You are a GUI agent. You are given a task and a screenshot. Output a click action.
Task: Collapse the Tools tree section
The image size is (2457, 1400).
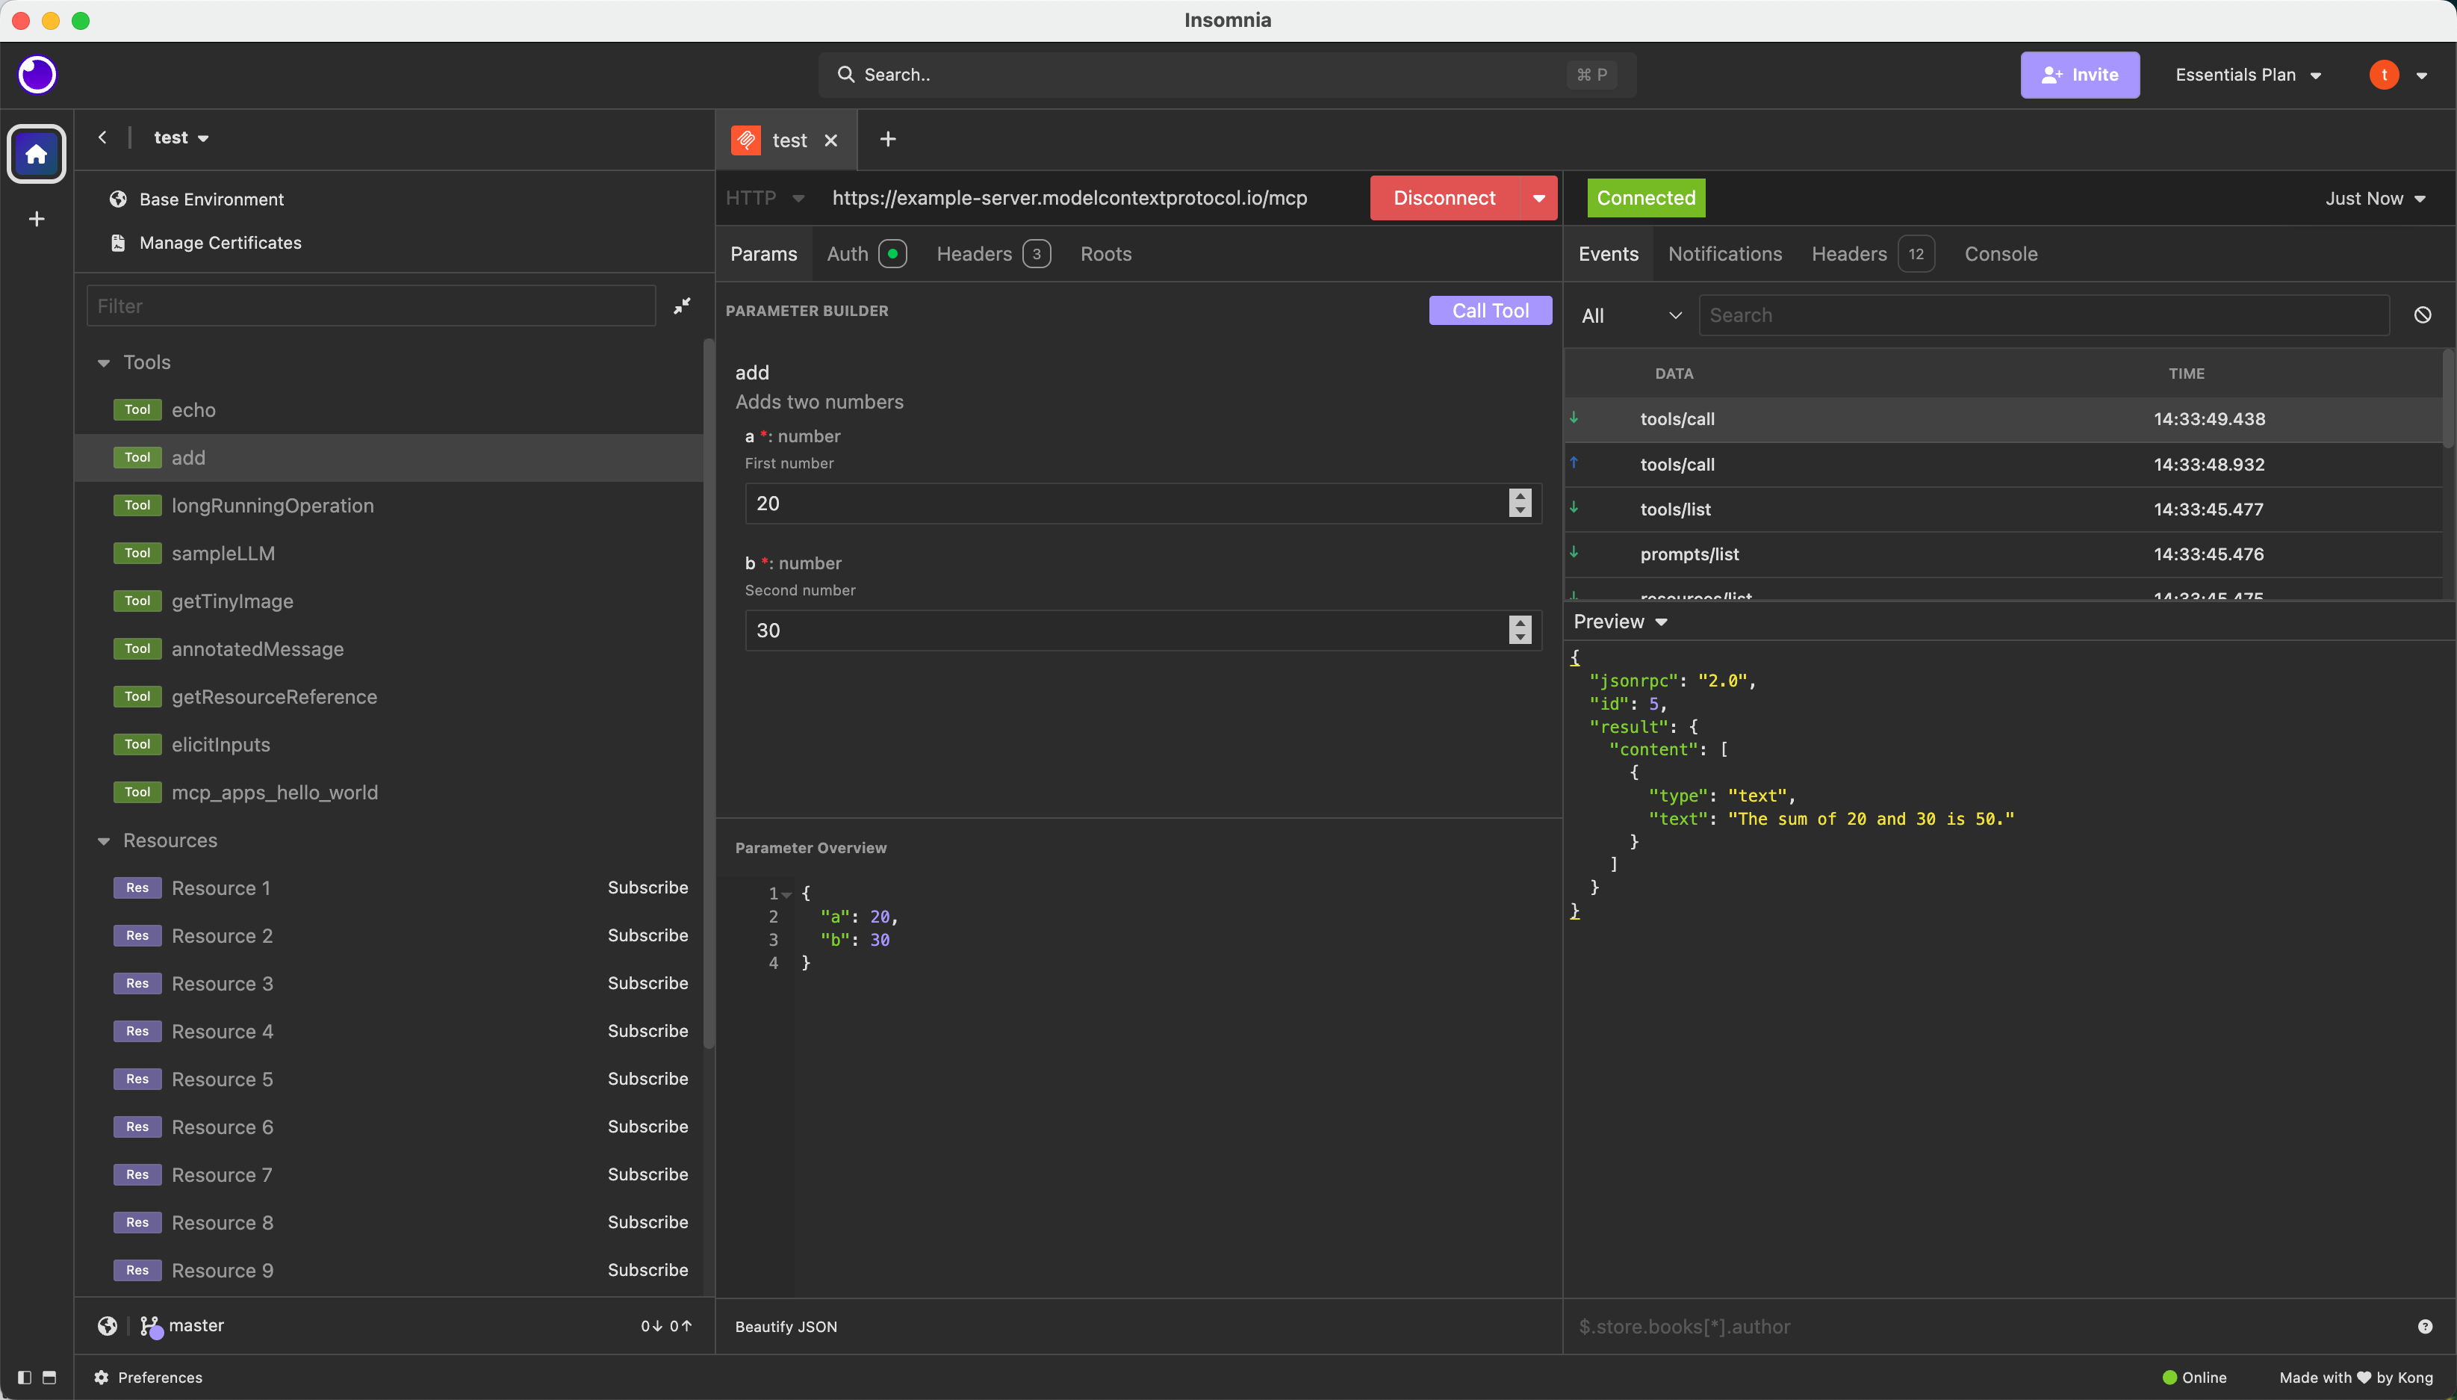(x=104, y=362)
